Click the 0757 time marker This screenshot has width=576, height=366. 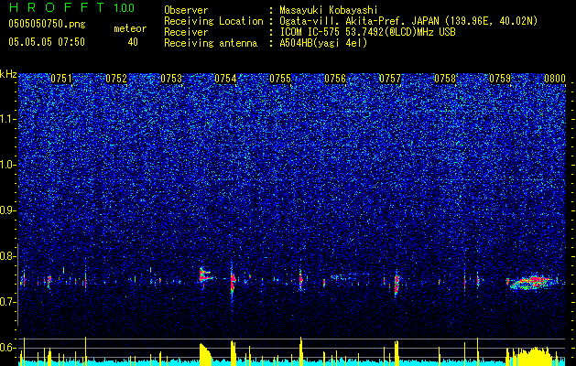[x=390, y=79]
